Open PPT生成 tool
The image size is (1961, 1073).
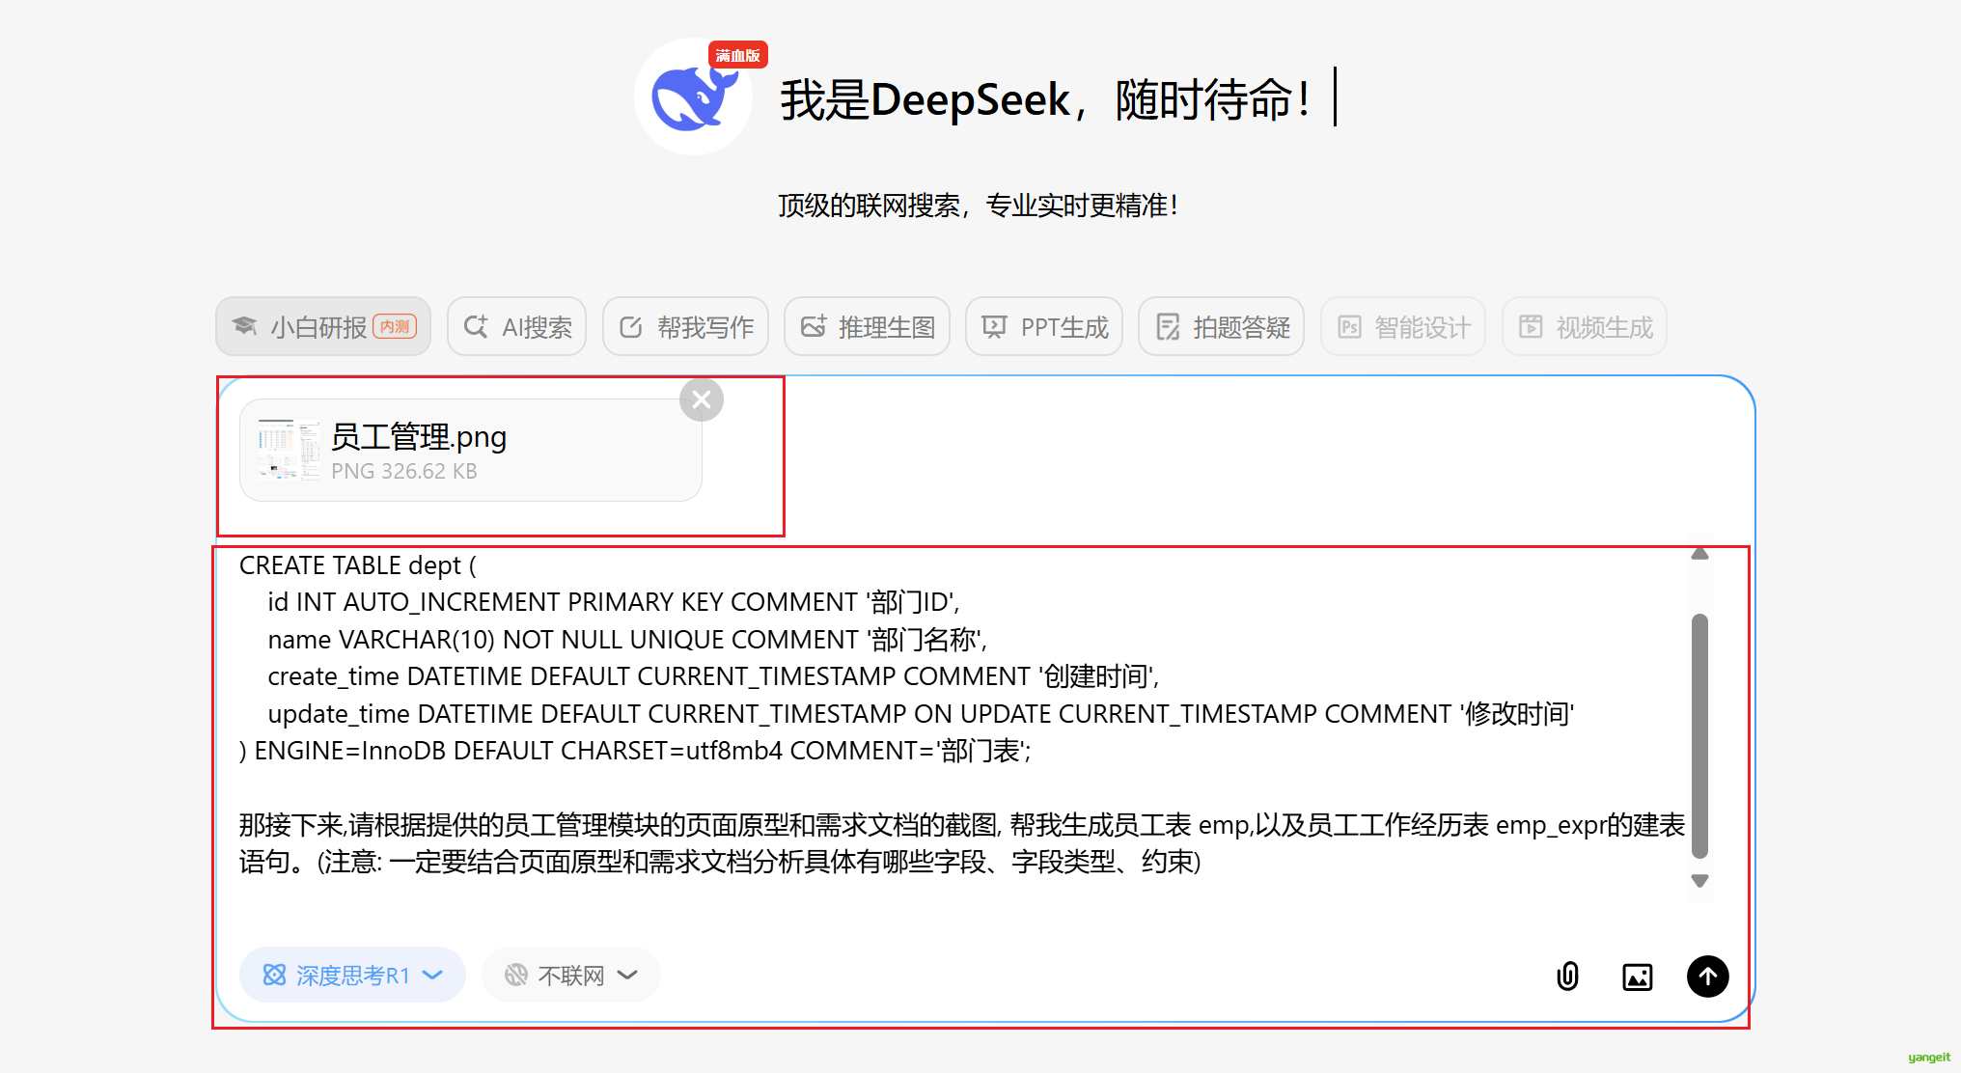coord(1044,326)
